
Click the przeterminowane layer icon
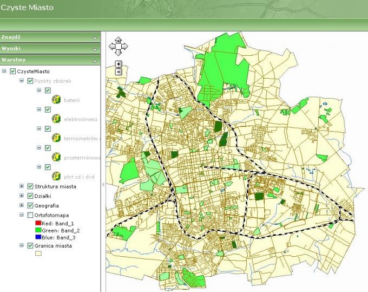point(56,157)
